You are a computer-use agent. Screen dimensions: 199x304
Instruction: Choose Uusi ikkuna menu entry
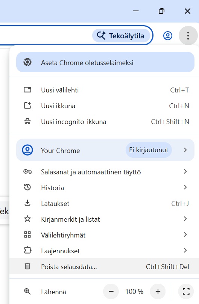point(104,106)
